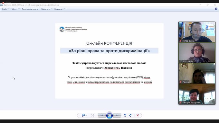Click the muted mic icon beside Ирина
The width and height of the screenshot is (219, 123).
coord(180,82)
